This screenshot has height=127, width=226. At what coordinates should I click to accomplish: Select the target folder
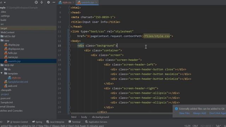[4, 28]
